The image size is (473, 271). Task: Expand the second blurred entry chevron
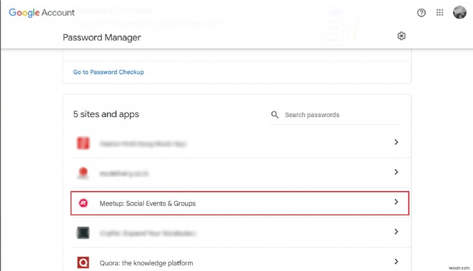click(x=396, y=172)
